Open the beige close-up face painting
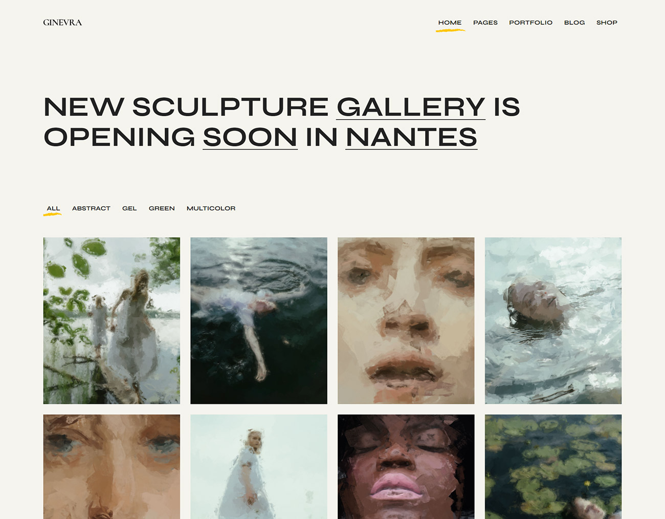 pyautogui.click(x=406, y=320)
